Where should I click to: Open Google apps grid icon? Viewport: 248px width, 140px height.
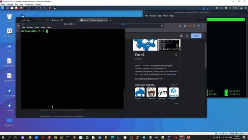(187, 36)
